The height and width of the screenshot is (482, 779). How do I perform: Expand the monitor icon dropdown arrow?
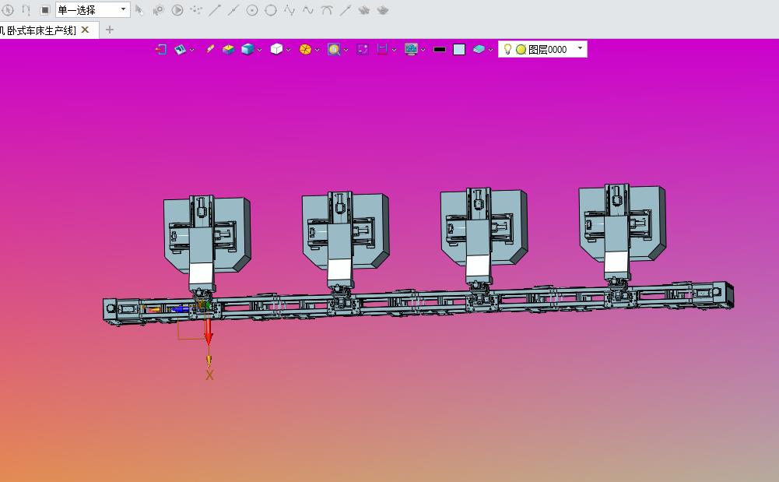423,50
